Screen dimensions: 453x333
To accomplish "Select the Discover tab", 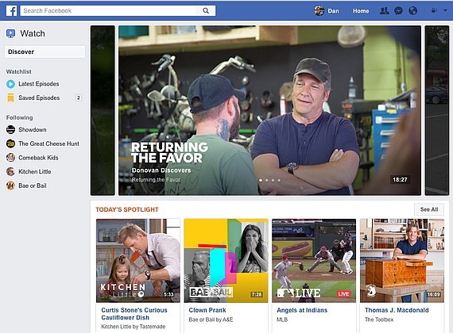I will pos(45,52).
